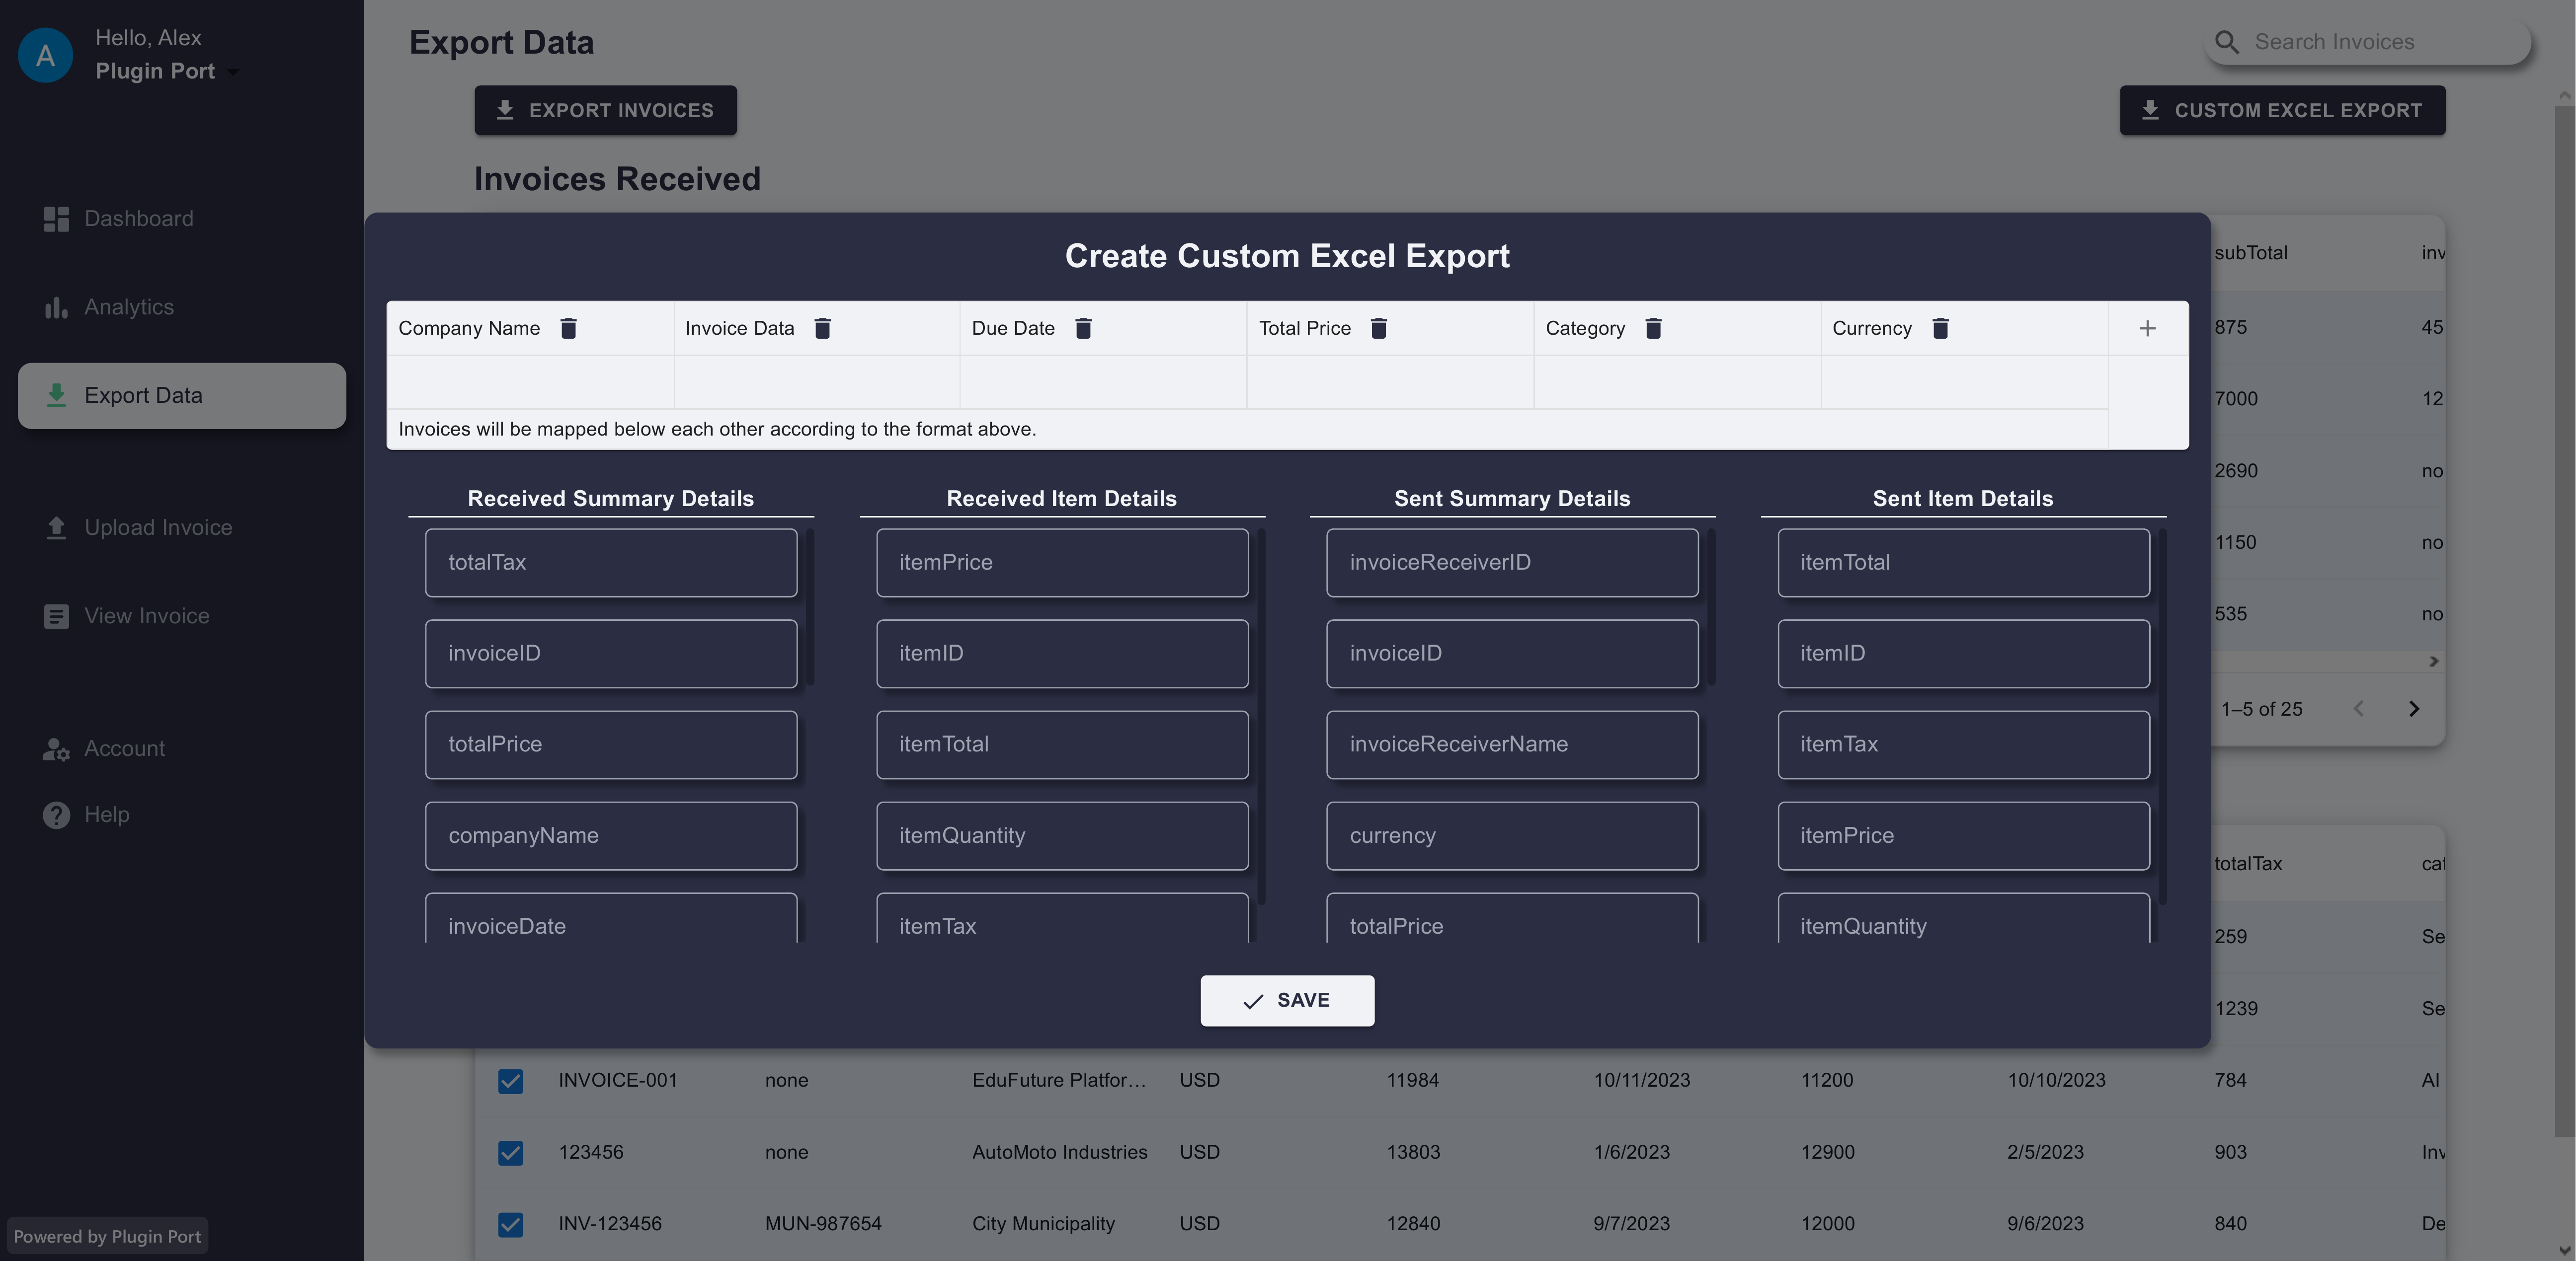The width and height of the screenshot is (2576, 1261).
Task: Select the companyName field chip
Action: (x=611, y=835)
